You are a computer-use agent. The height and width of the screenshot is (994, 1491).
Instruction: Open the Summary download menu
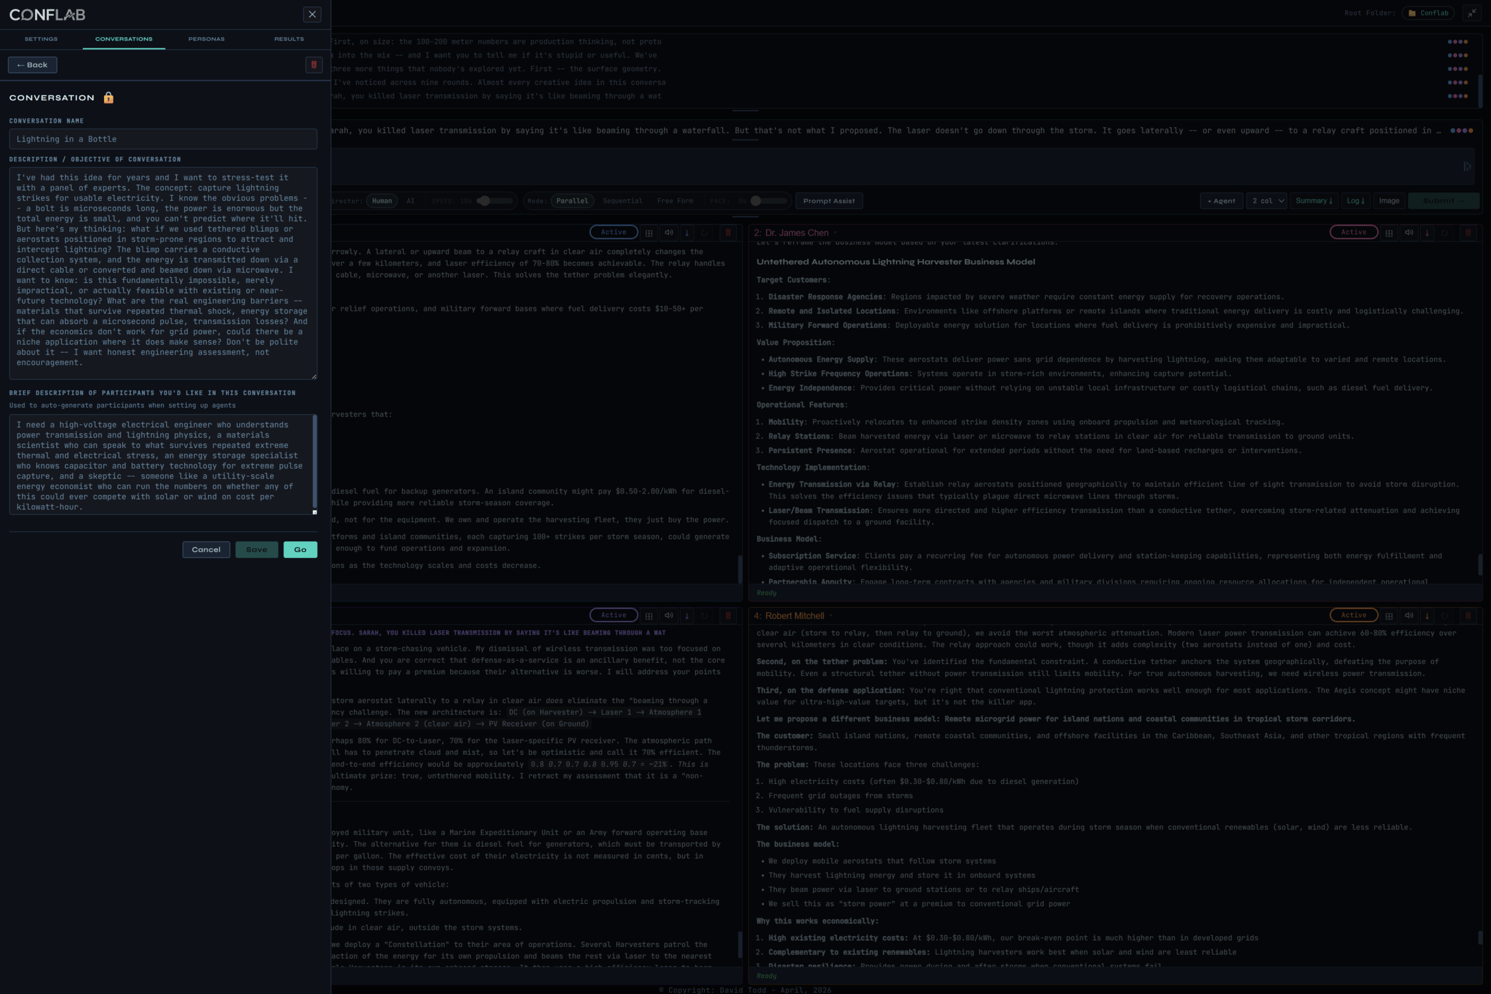coord(1313,201)
